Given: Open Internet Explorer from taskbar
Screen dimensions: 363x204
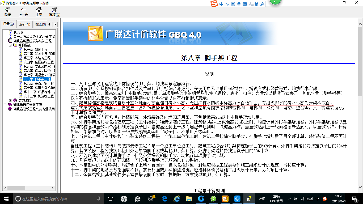Looking at the screenshot, I should 177,199.
